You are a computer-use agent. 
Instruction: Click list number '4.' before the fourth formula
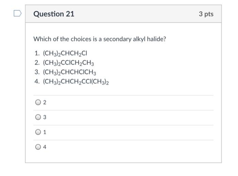point(37,81)
